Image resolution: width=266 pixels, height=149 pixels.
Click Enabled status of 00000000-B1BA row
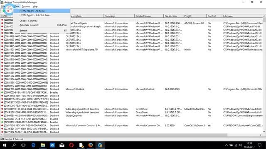pos(54,92)
